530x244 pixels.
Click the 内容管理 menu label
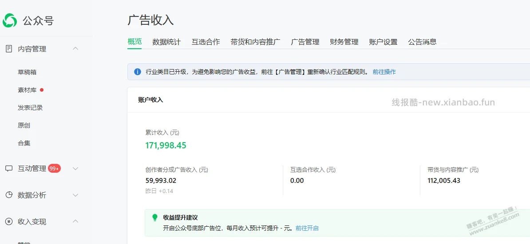click(32, 49)
